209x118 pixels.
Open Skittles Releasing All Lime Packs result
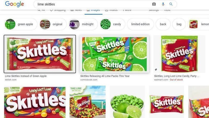(x=105, y=76)
